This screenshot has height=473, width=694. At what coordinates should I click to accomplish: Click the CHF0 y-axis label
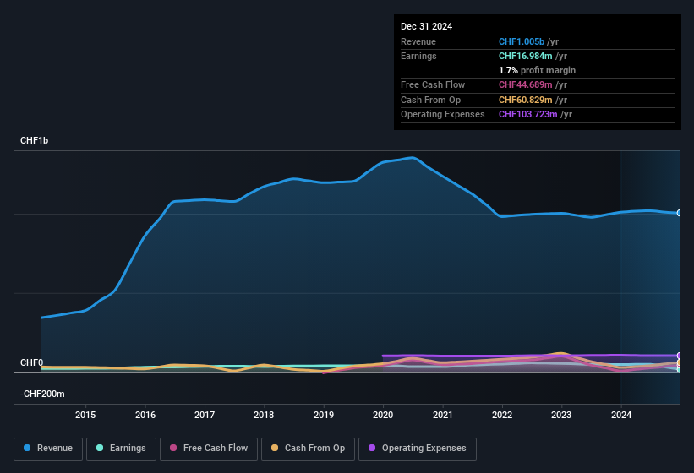click(32, 362)
